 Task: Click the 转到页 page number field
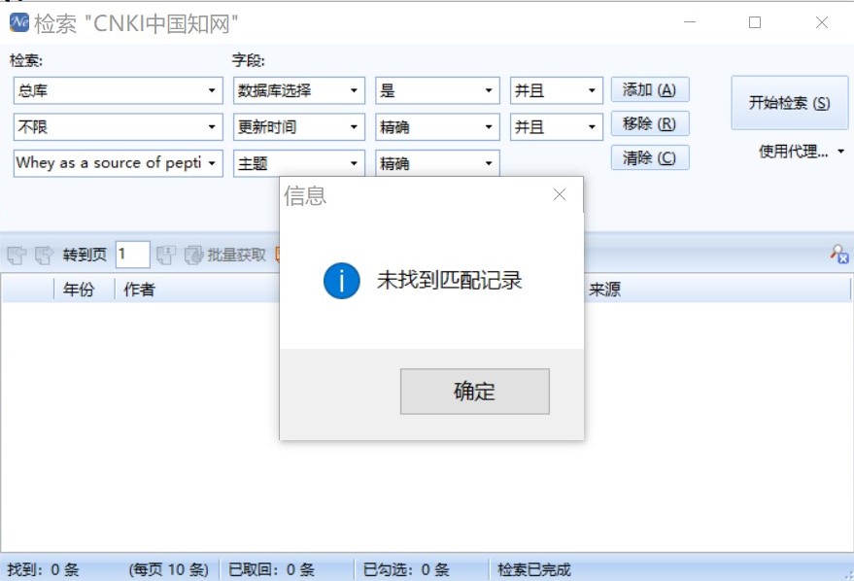132,255
